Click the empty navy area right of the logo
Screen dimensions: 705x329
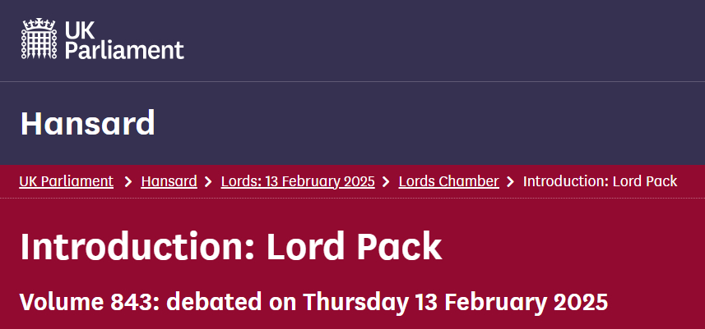point(452,39)
